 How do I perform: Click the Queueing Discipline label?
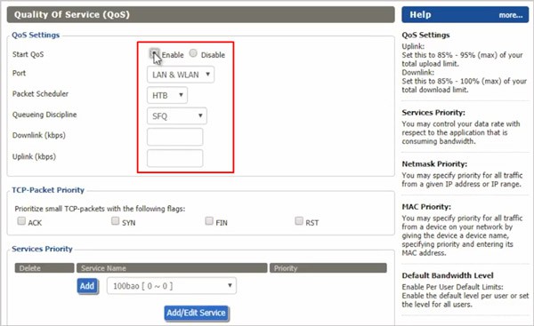tap(44, 115)
